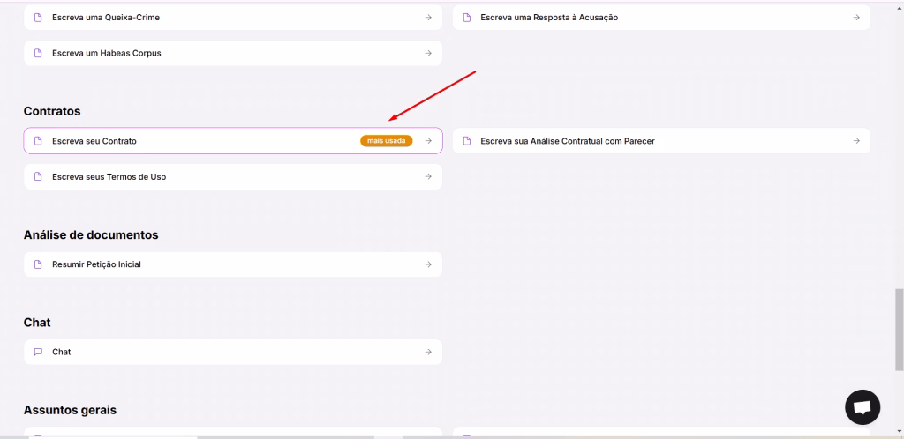Open Escreva sua Análise Contratual com Parecer

click(661, 141)
